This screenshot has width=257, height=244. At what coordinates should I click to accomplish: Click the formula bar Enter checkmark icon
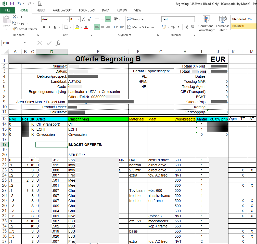[49, 43]
